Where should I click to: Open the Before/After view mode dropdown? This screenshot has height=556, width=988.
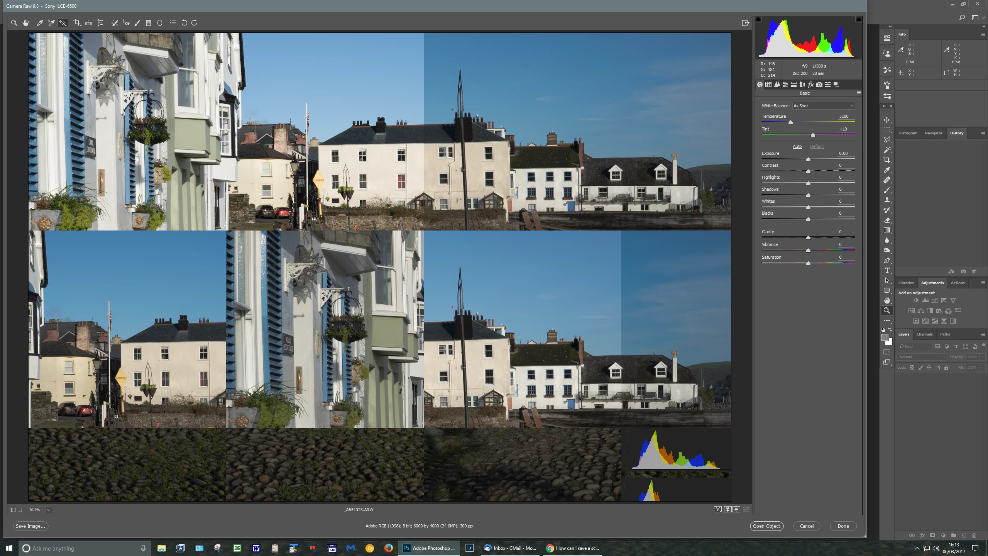[718, 510]
